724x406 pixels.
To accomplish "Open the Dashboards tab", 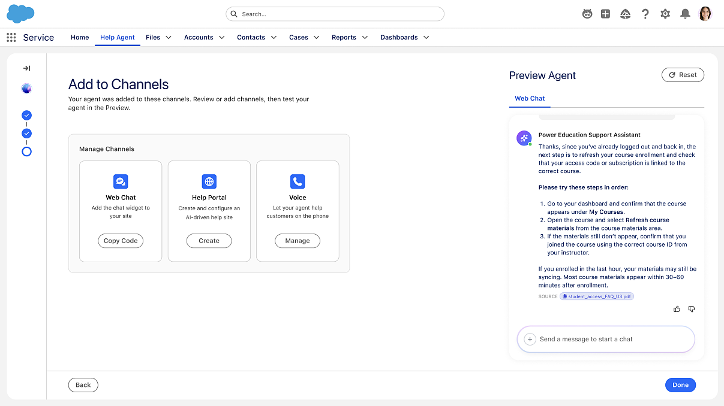I will point(399,37).
